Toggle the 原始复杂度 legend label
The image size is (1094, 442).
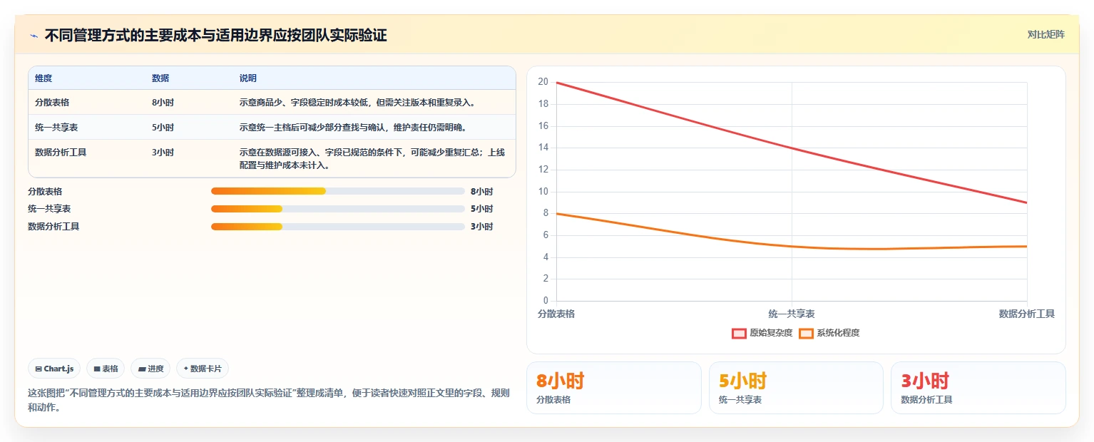pyautogui.click(x=771, y=333)
